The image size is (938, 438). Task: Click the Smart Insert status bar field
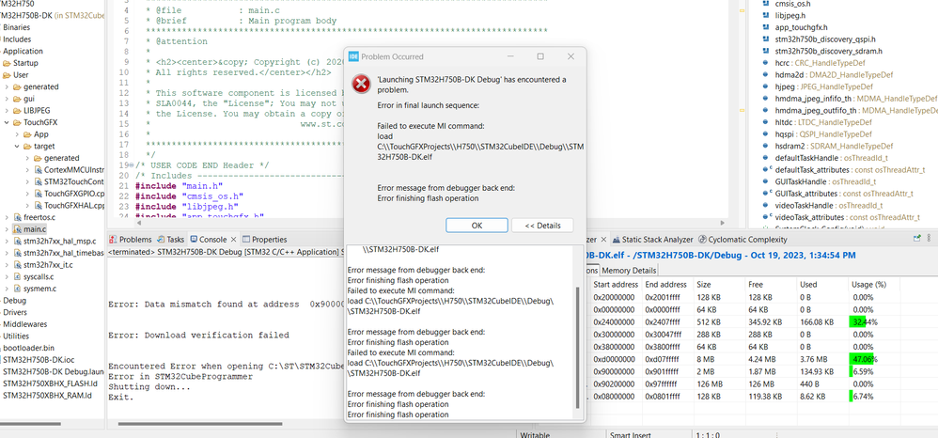pyautogui.click(x=630, y=435)
